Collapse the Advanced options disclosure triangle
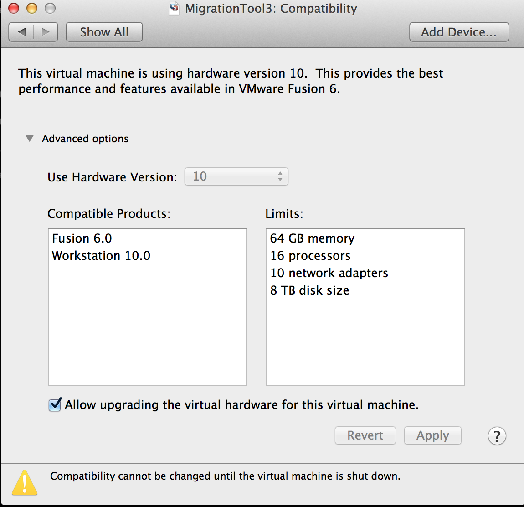 click(x=29, y=138)
